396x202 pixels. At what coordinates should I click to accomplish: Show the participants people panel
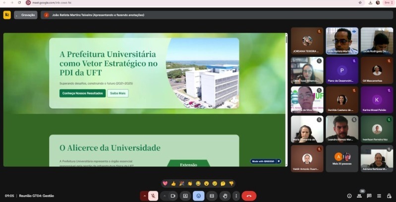coord(359,196)
